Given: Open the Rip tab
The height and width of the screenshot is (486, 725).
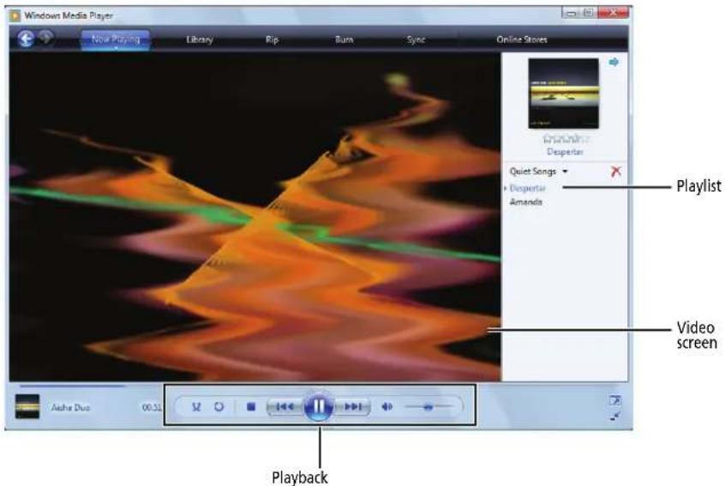Looking at the screenshot, I should coord(272,39).
